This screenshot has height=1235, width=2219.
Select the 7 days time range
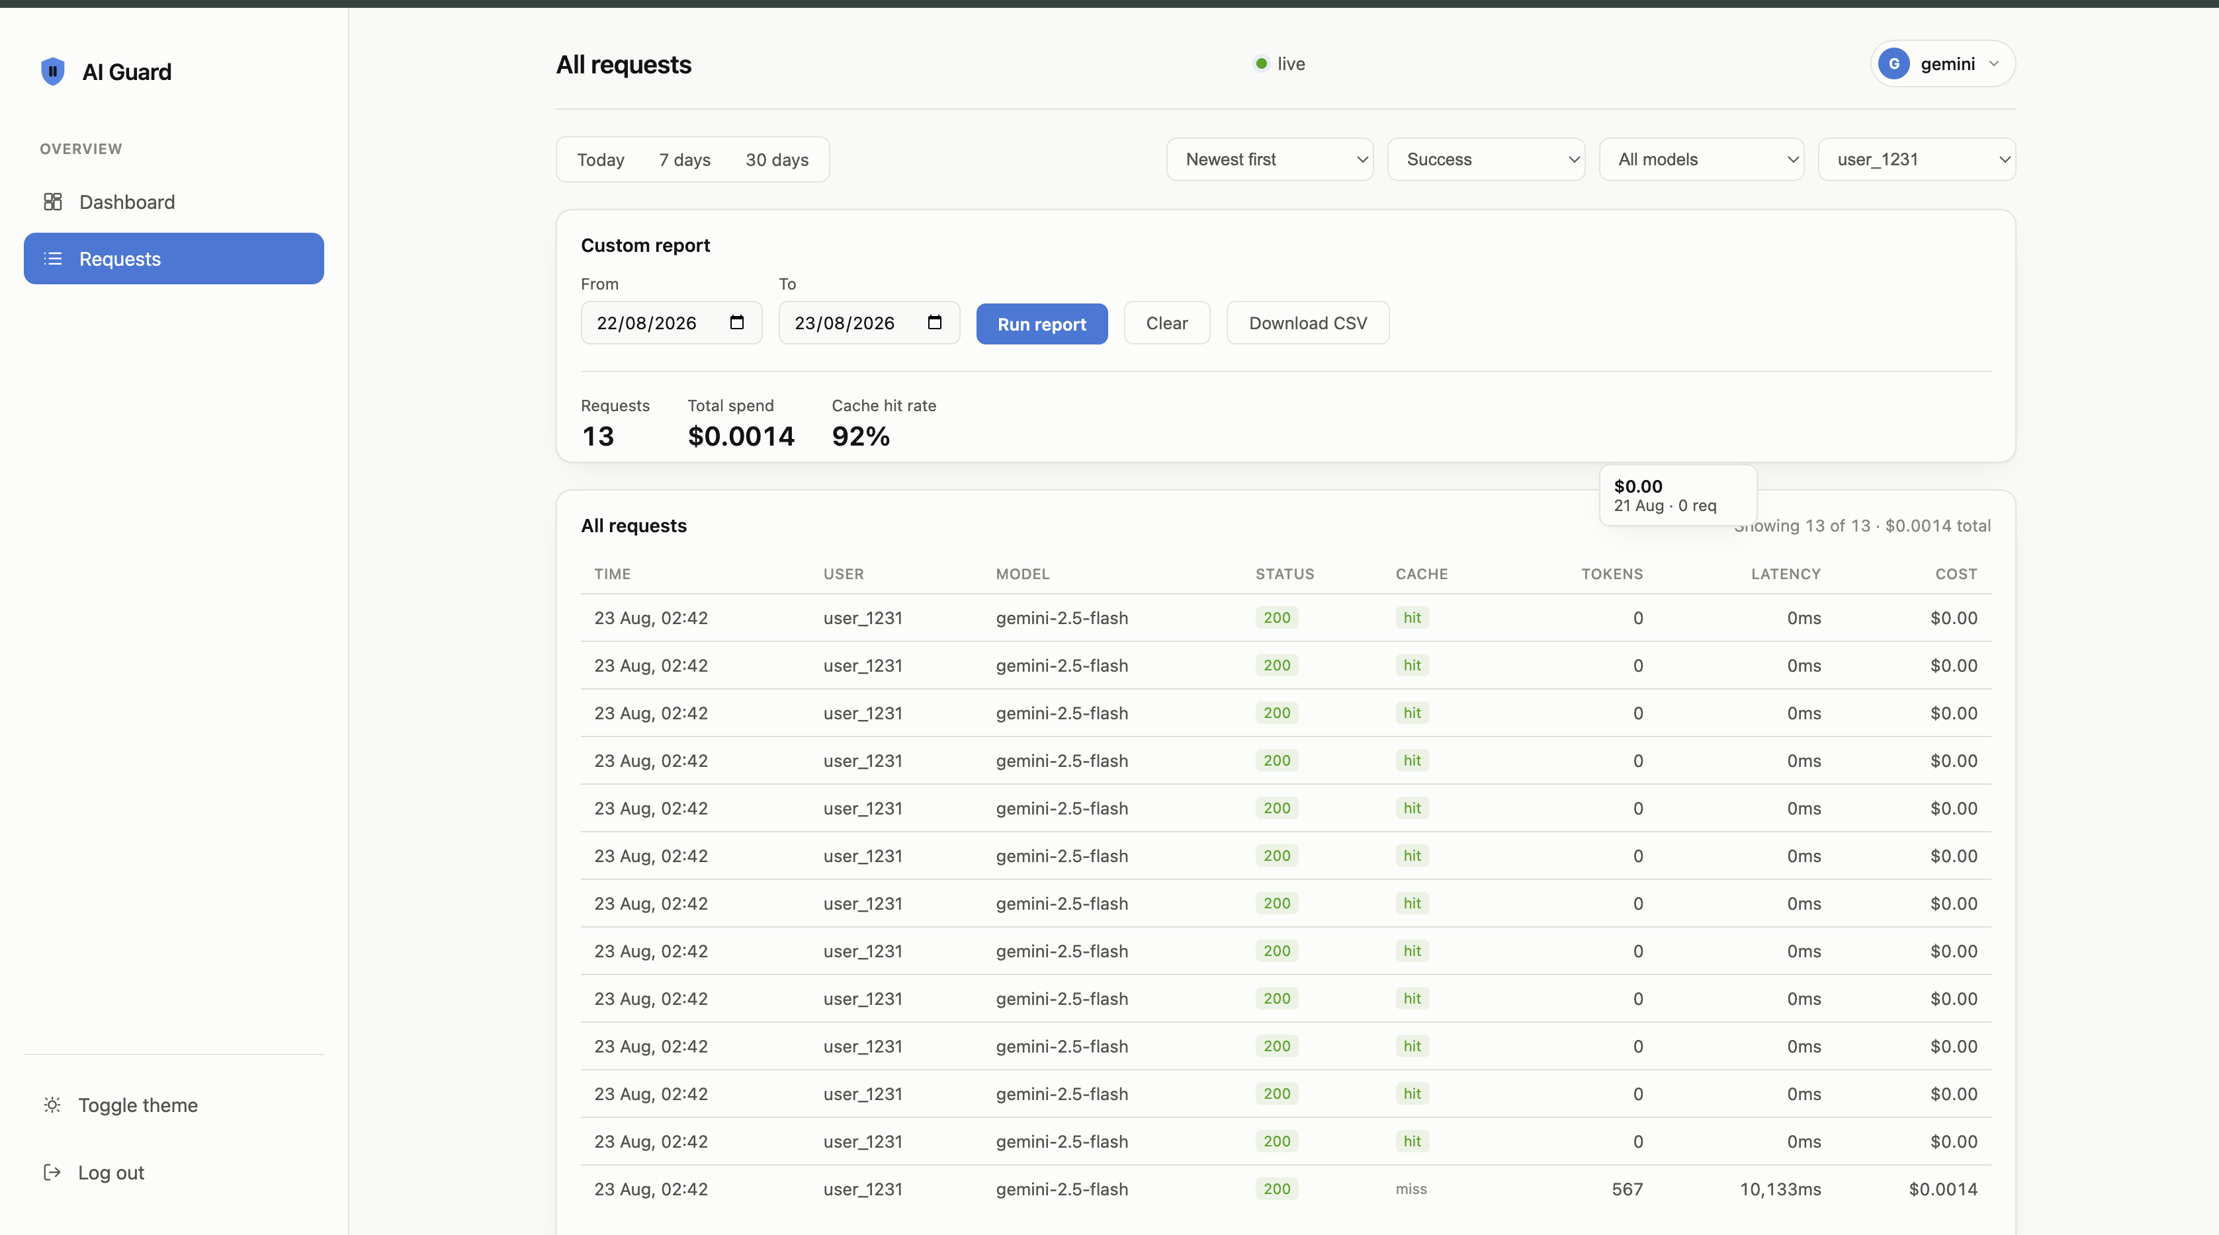[685, 160]
